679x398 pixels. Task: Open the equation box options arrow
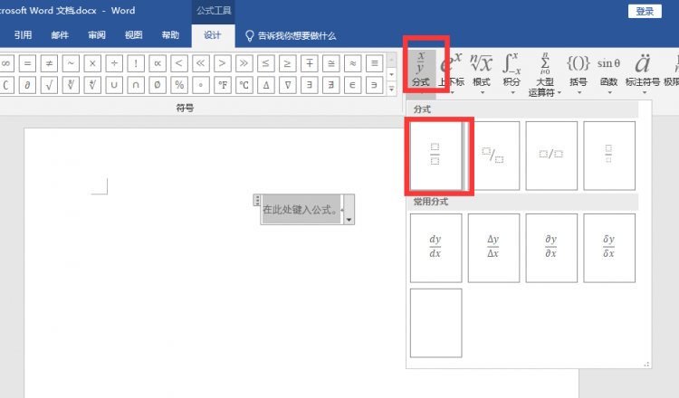(349, 220)
